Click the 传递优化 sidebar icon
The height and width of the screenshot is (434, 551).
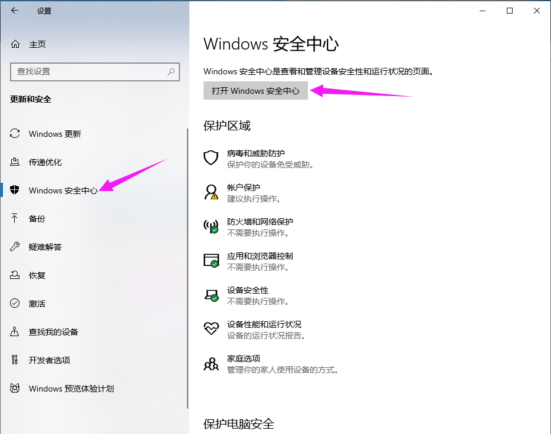click(15, 162)
